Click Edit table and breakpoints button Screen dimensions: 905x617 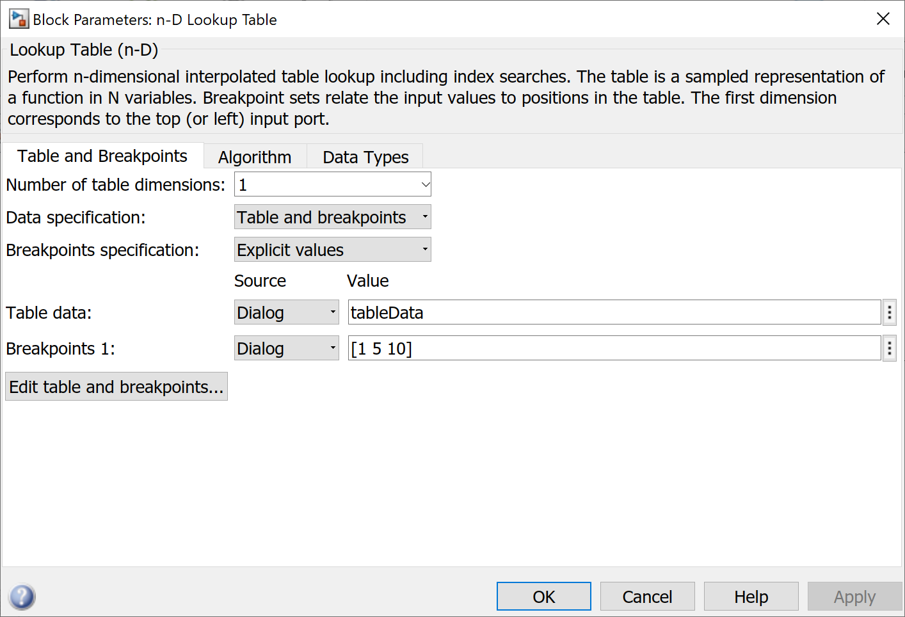point(116,386)
